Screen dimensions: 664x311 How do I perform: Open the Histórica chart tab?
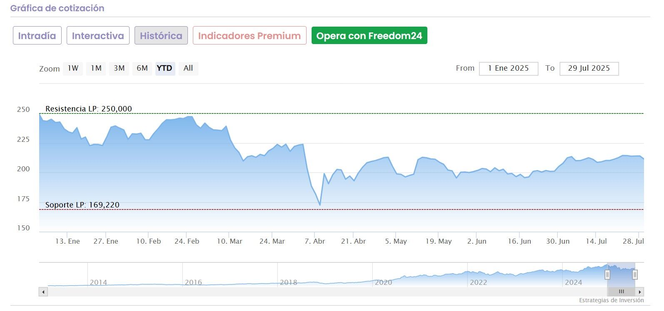click(161, 36)
